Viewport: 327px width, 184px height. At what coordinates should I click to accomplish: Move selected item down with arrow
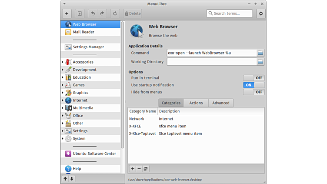(x=72, y=178)
